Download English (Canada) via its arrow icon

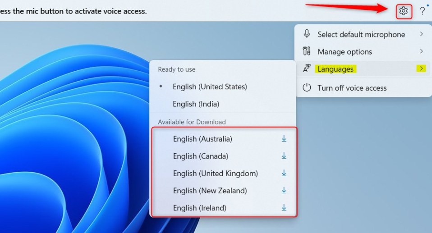[284, 156]
